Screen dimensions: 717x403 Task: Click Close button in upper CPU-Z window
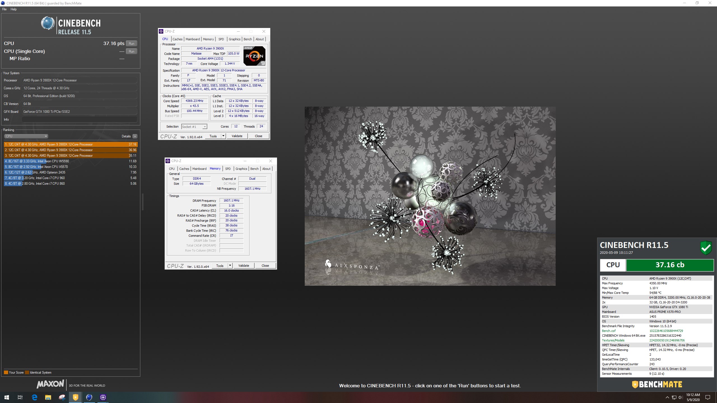click(259, 136)
